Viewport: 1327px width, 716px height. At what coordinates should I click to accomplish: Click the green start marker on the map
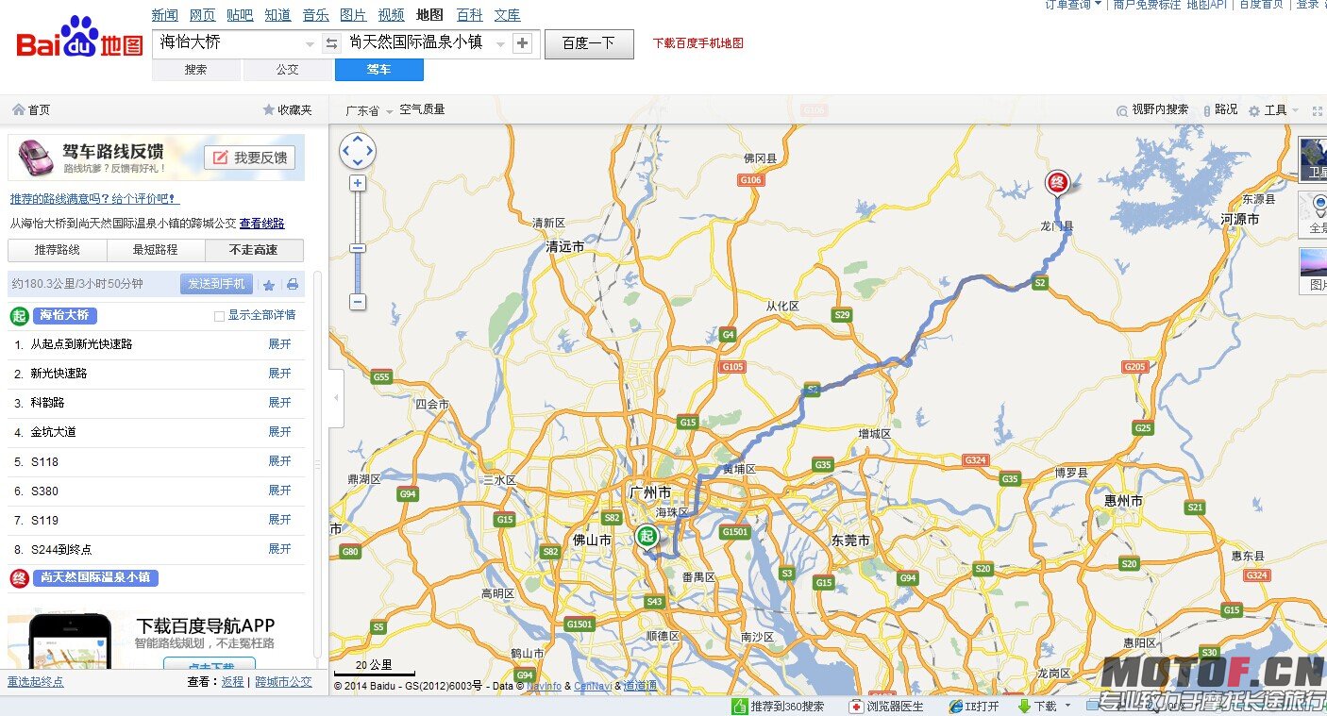click(x=647, y=539)
